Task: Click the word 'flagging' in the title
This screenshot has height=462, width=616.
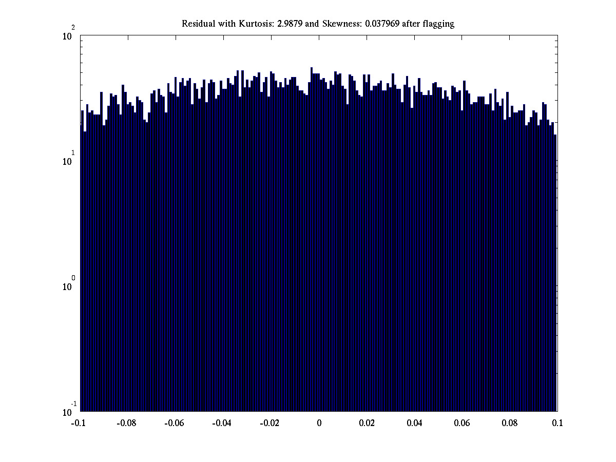Action: [x=438, y=24]
